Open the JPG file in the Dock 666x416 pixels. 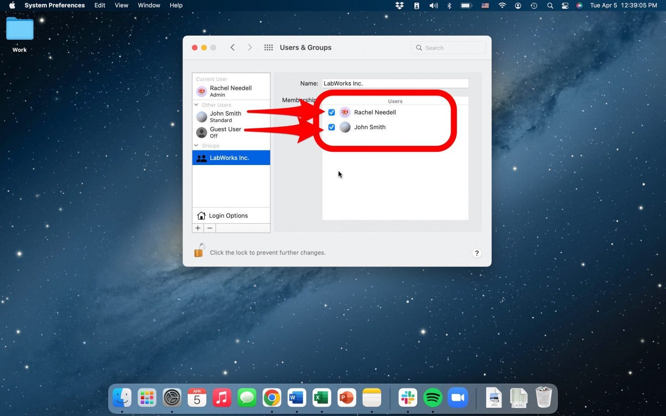coord(494,398)
